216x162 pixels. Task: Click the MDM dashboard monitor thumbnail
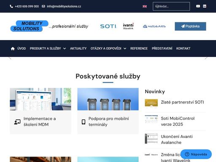pos(40,99)
